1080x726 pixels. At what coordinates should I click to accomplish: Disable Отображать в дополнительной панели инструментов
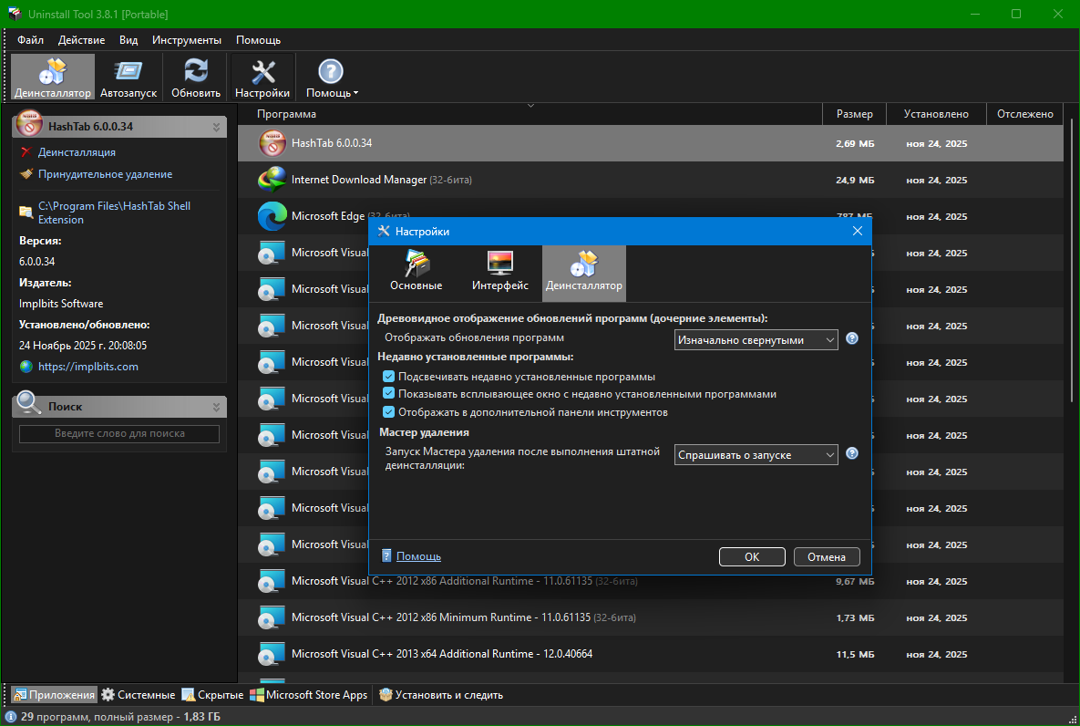(x=389, y=412)
